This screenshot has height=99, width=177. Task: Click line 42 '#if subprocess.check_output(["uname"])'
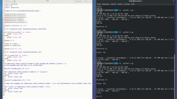tap(26, 72)
